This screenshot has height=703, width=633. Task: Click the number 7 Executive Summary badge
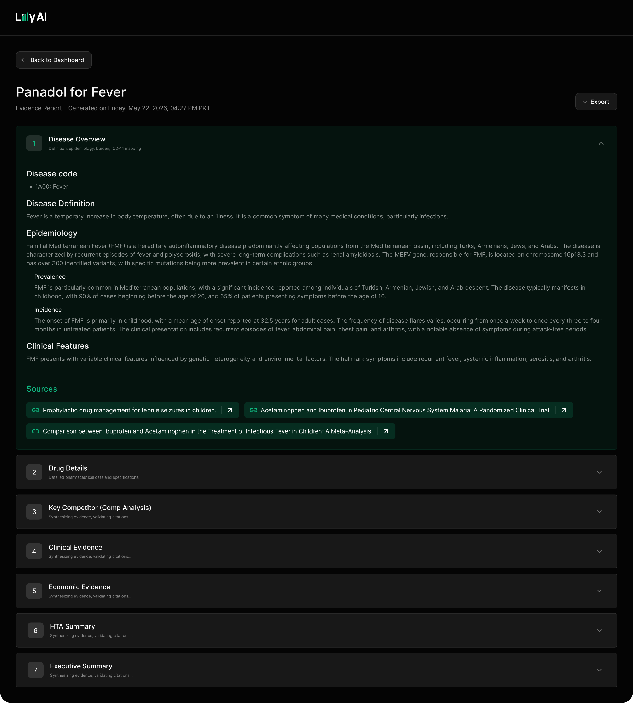tap(35, 670)
